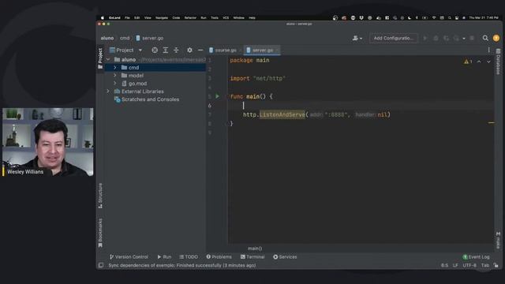Screen dimensions: 505x284
Task: Expand the model folder
Action: pos(115,76)
